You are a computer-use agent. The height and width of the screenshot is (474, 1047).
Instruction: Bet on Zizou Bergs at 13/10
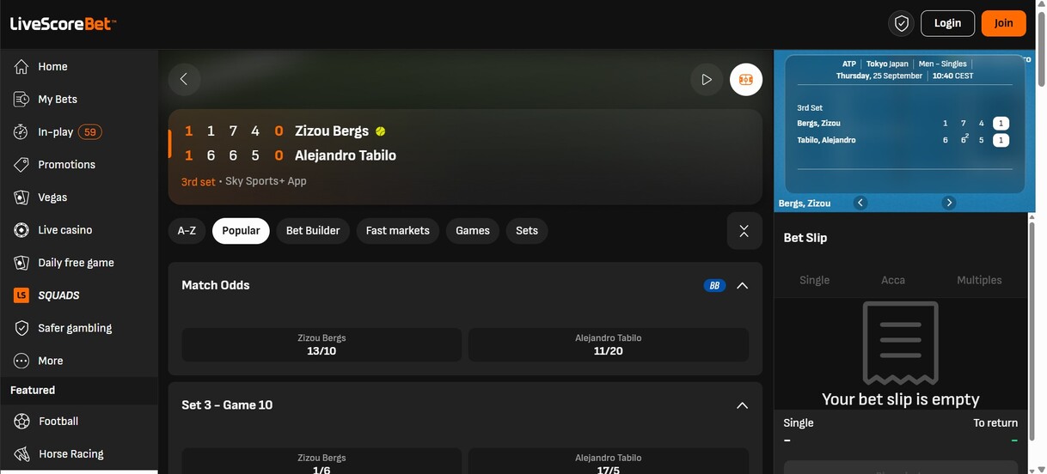321,344
